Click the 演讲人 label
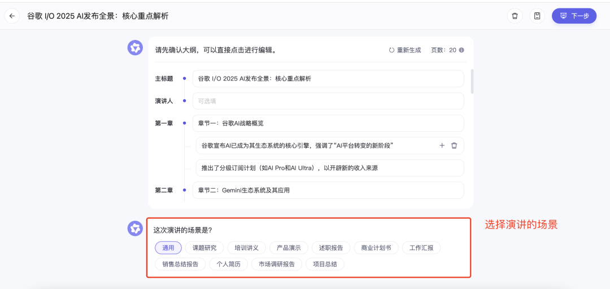Viewport: 610px width, 289px height. click(x=164, y=101)
